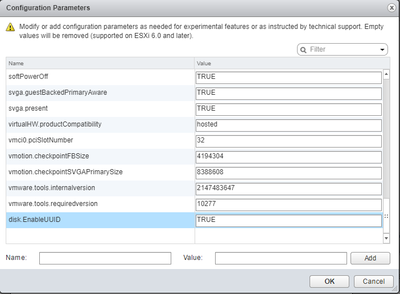Select the virtualHW.productCompatibility row name
The image size is (400, 294).
[55, 124]
